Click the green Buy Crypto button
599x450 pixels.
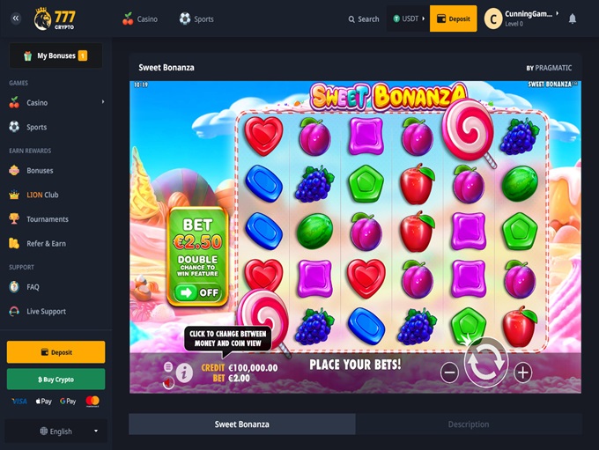55,380
